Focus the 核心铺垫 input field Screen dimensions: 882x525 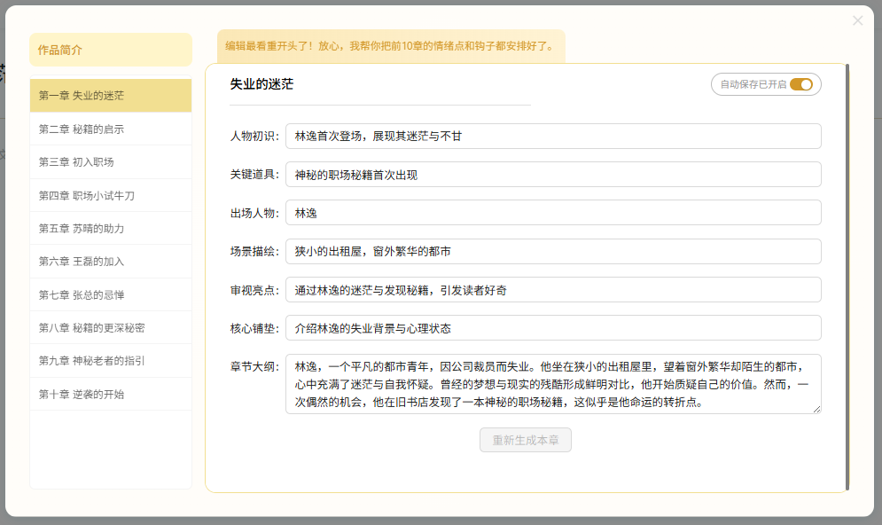[553, 328]
